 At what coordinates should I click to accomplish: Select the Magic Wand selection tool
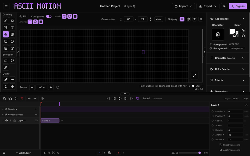pyautogui.click(x=6, y=67)
